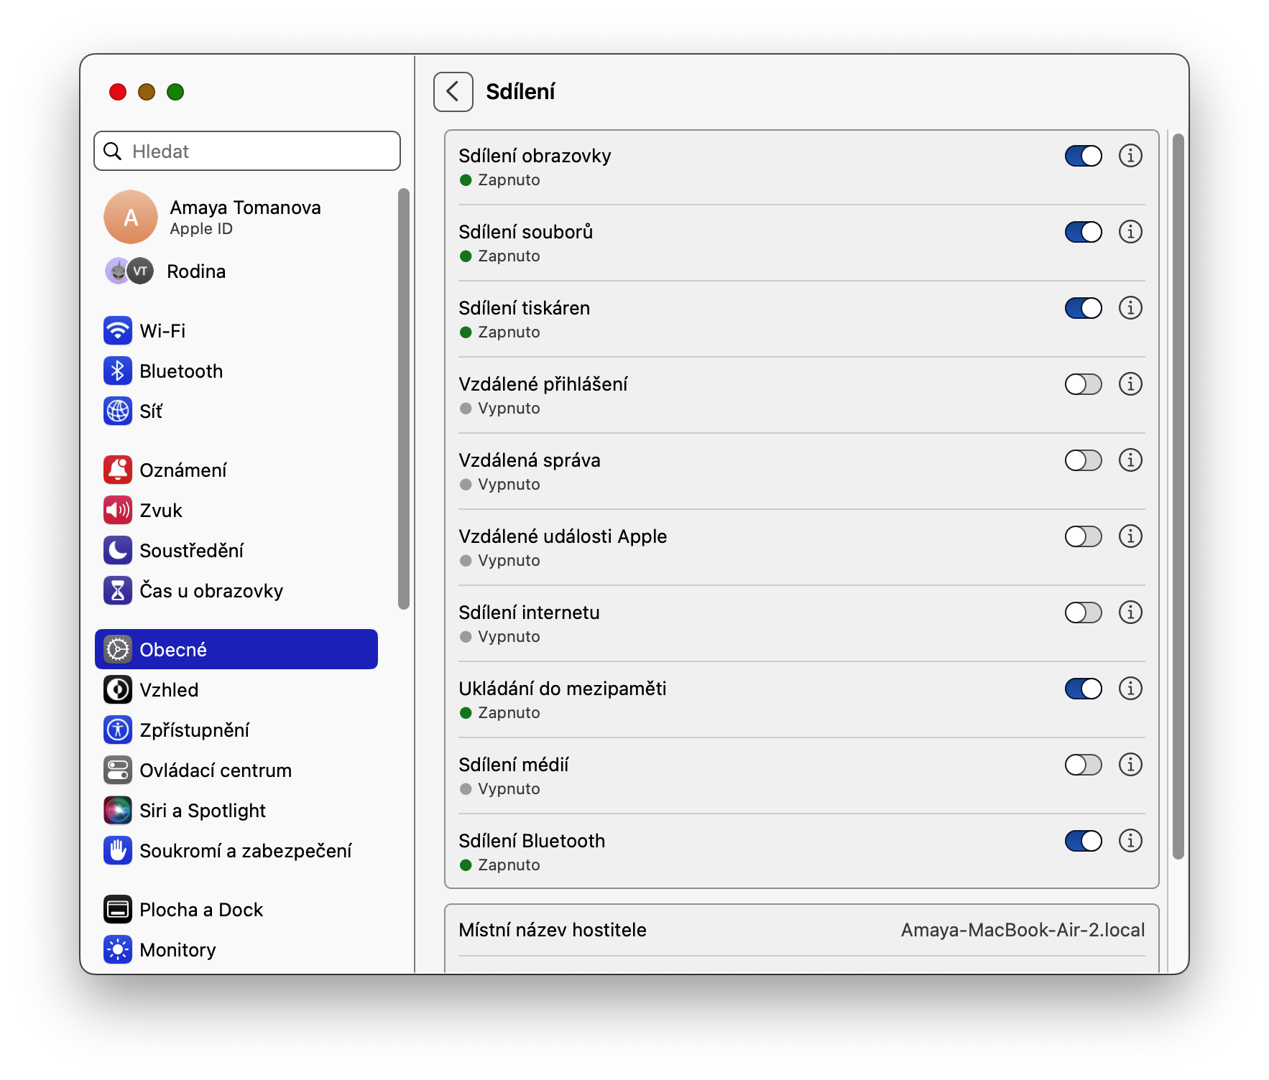Choose Siri a Spotlight label
Screen dimensions: 1269x1080
[203, 811]
